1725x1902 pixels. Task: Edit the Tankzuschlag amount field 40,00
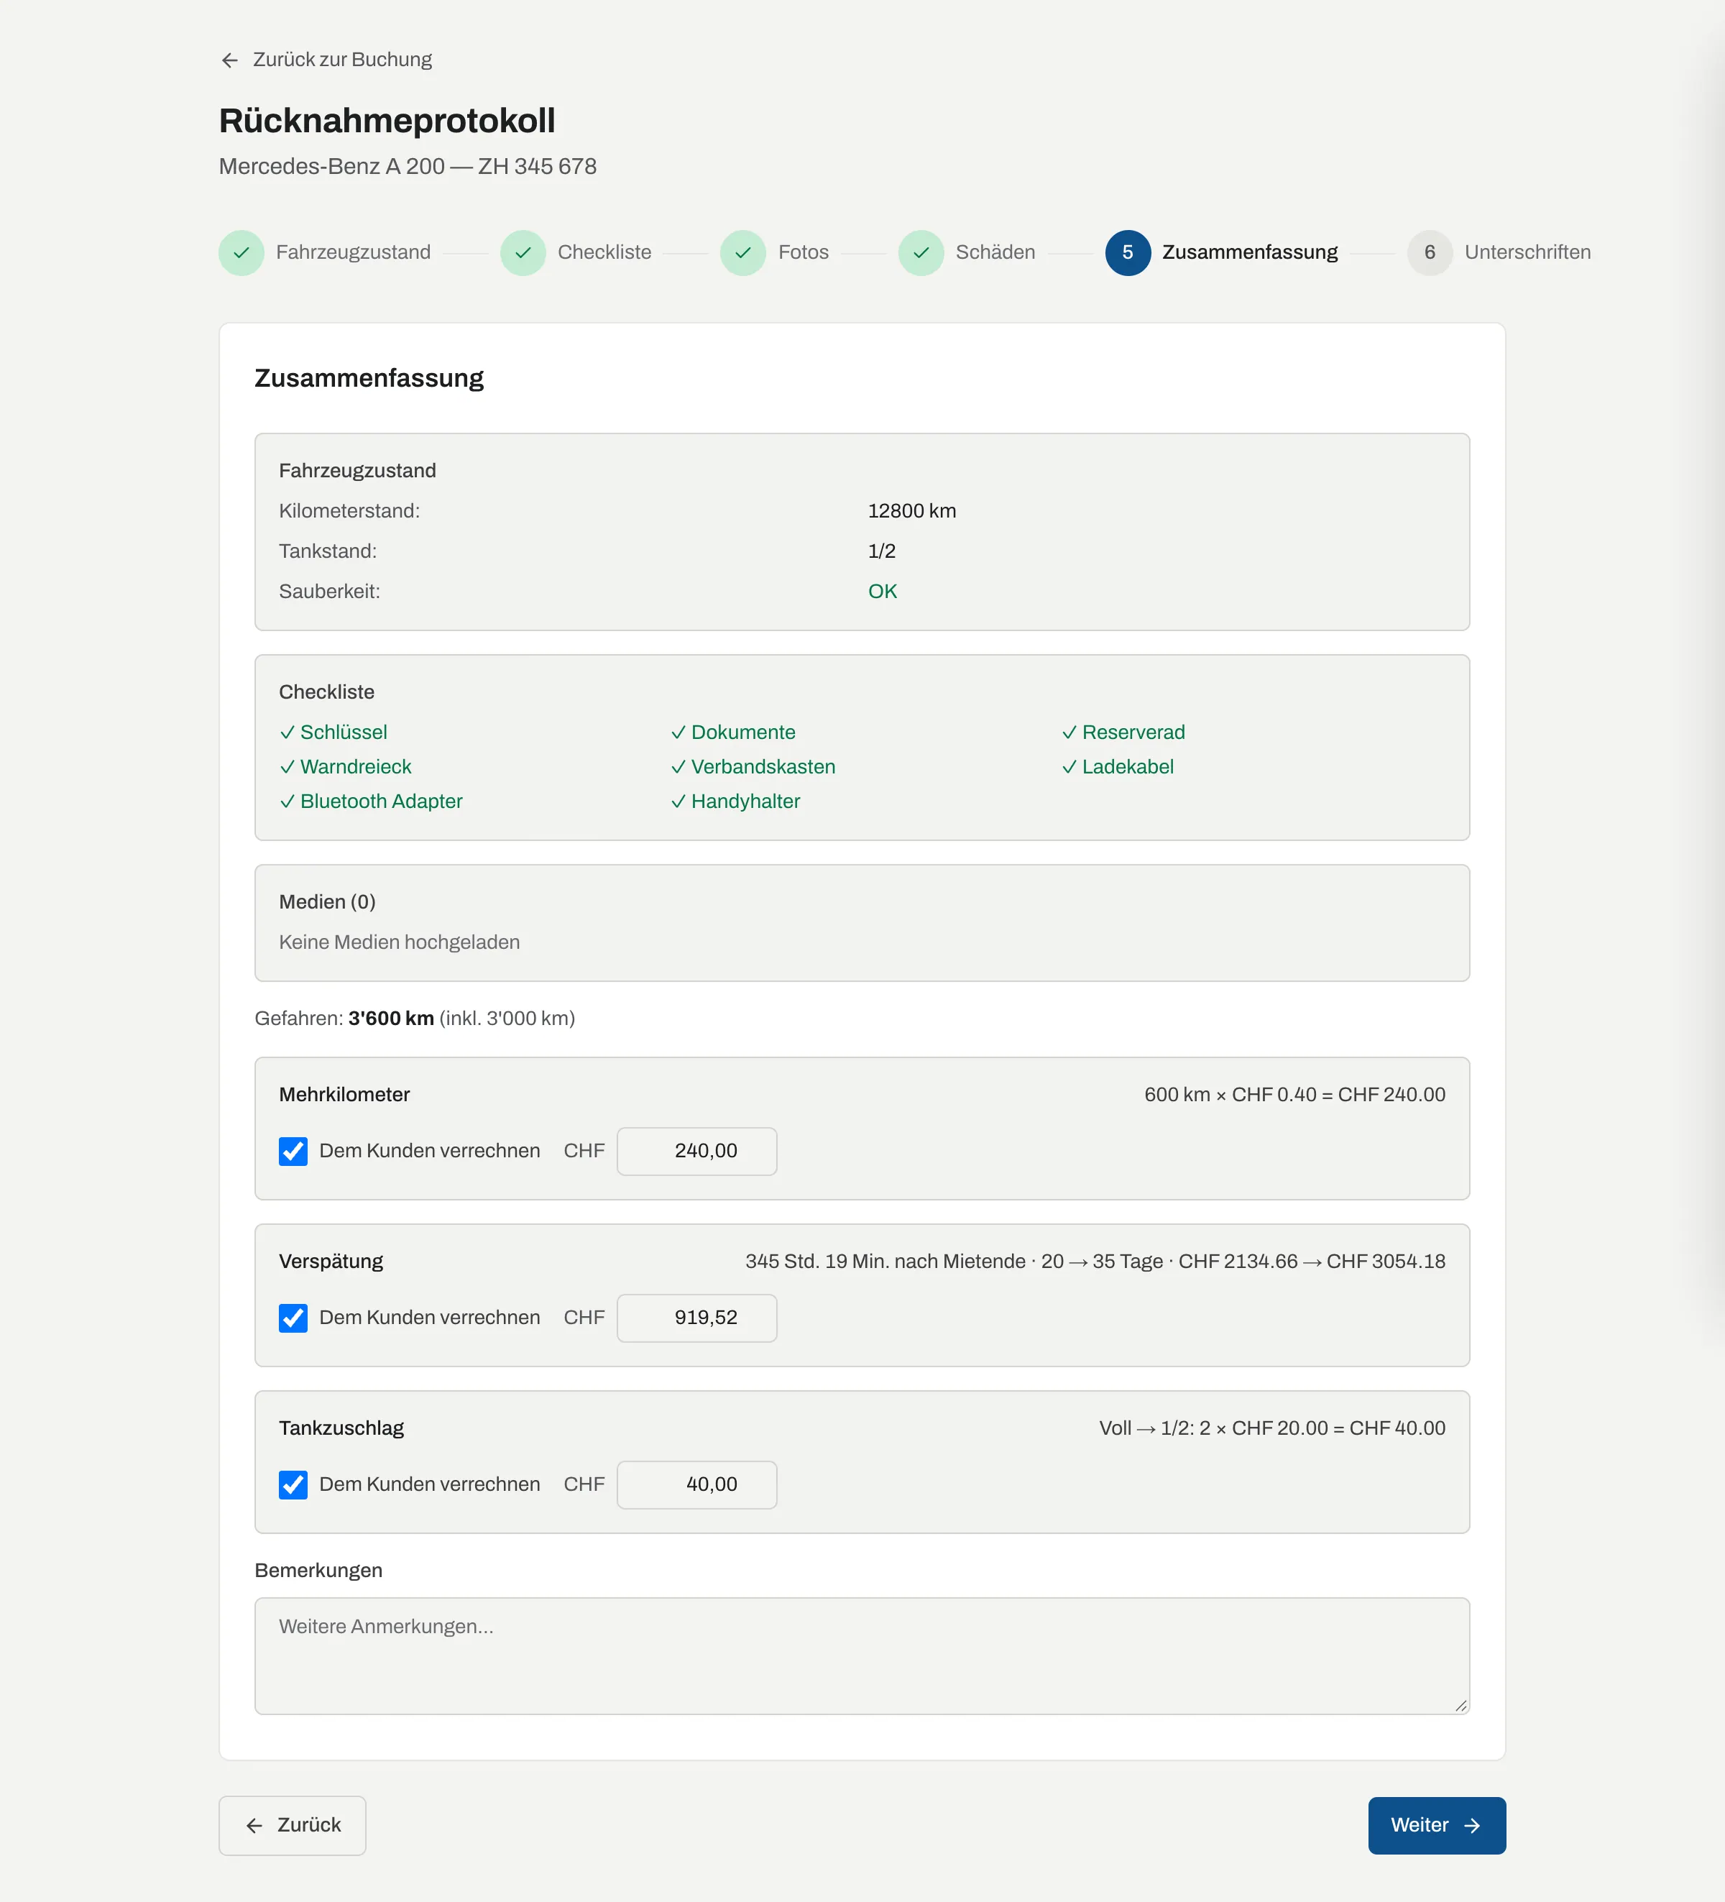(697, 1485)
